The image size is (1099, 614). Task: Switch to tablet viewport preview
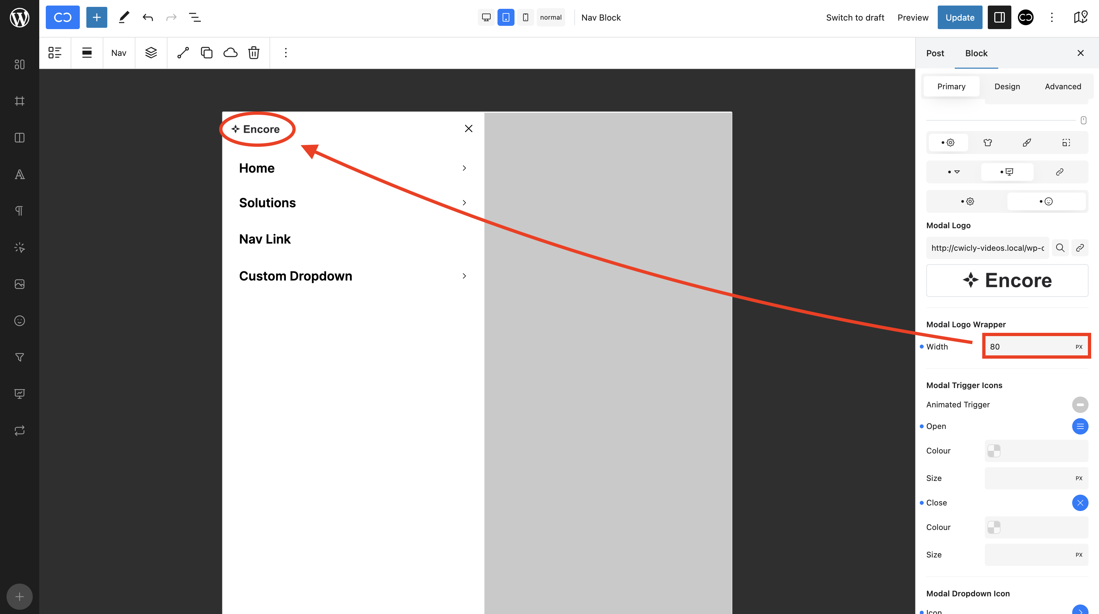point(506,17)
